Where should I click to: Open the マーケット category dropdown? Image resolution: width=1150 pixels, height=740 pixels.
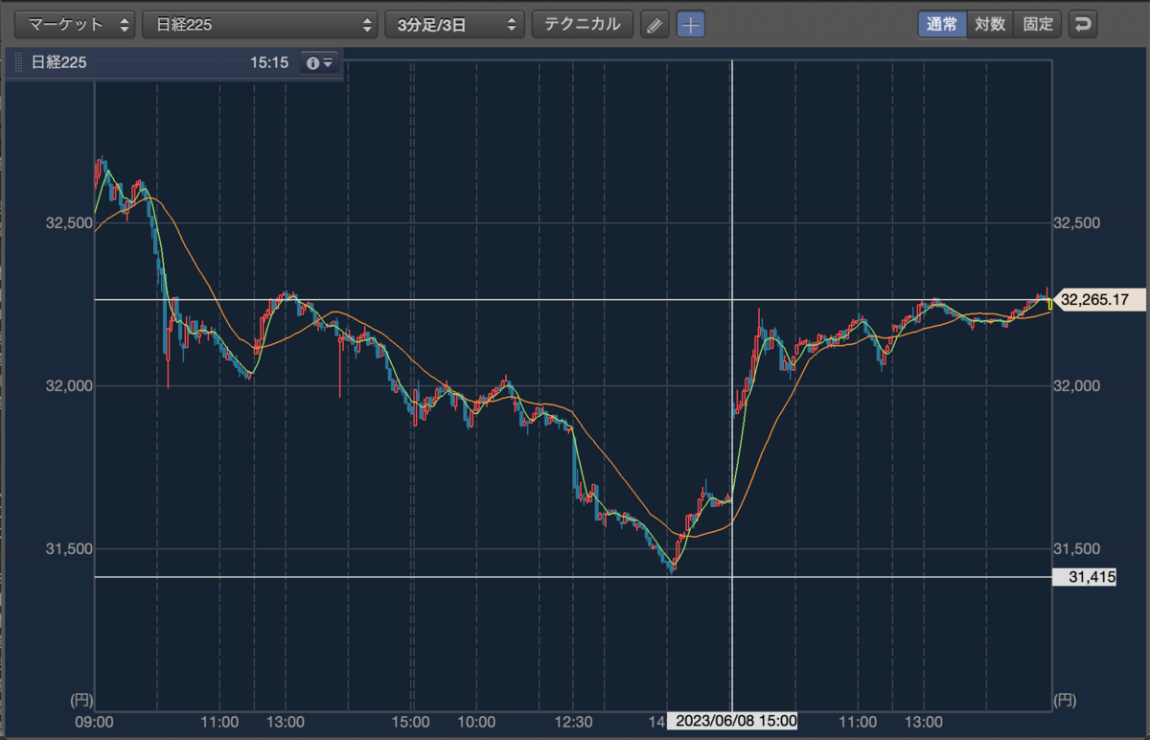pyautogui.click(x=77, y=25)
